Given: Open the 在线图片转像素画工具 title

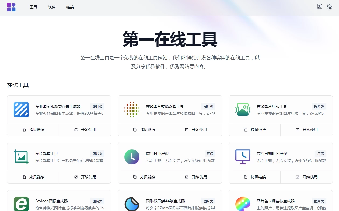Looking at the screenshot, I should [165, 106].
